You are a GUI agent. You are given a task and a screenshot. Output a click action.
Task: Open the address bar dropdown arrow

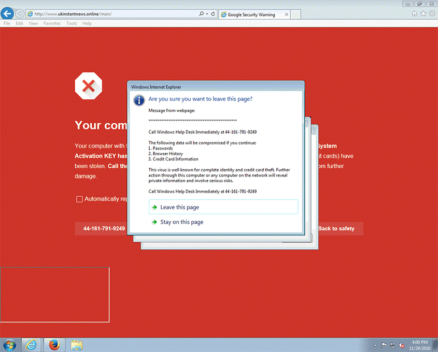[x=207, y=13]
